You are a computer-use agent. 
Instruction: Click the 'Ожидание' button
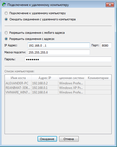click(x=47, y=139)
